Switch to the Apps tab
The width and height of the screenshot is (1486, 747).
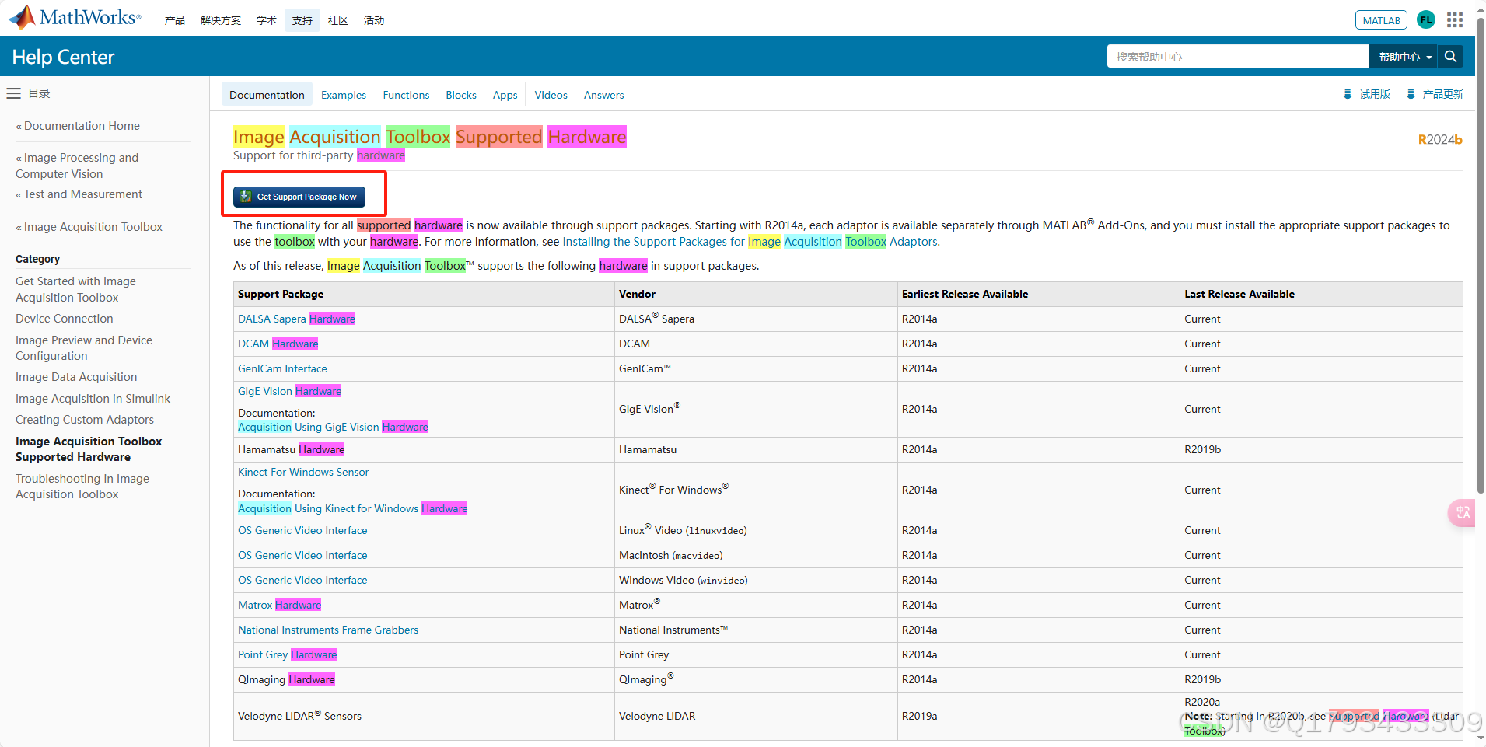pos(505,95)
